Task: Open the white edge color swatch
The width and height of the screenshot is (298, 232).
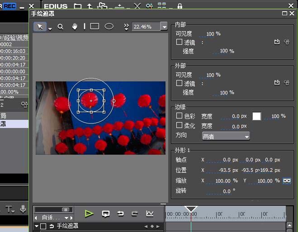Action: pos(256,116)
